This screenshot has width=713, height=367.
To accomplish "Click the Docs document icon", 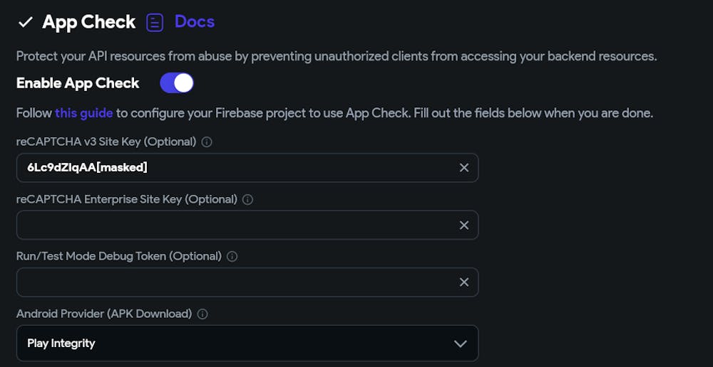I will tap(155, 22).
